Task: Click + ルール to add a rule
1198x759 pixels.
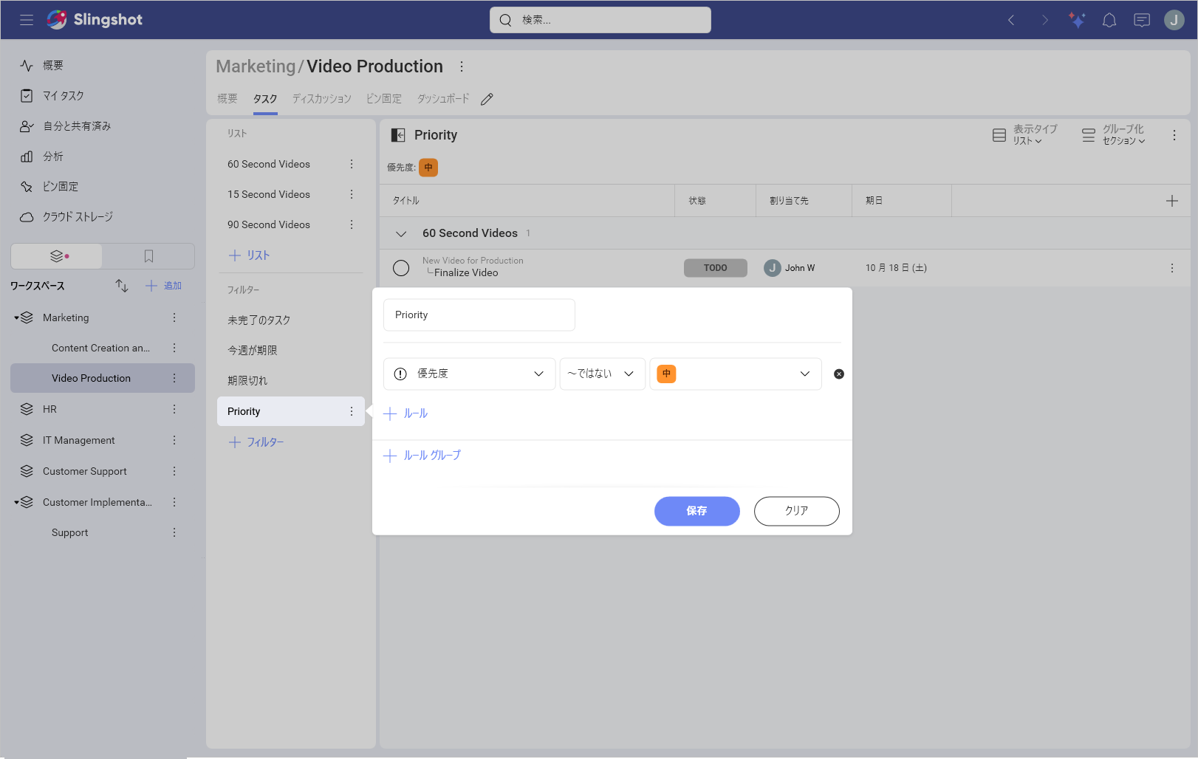Action: 405,413
